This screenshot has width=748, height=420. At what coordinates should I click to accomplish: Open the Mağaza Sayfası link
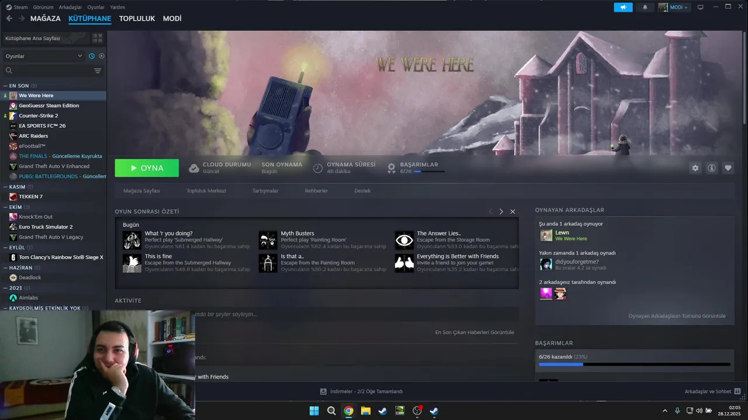pyautogui.click(x=141, y=191)
